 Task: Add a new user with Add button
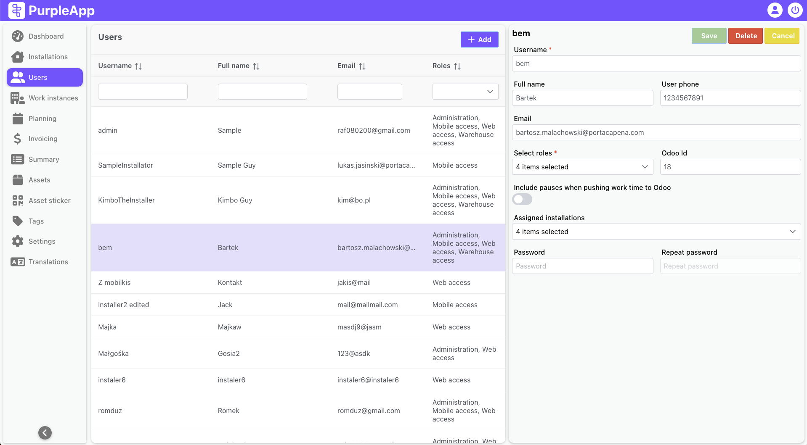tap(479, 39)
